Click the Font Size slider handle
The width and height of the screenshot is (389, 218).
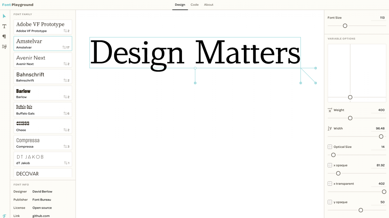[x=345, y=26]
